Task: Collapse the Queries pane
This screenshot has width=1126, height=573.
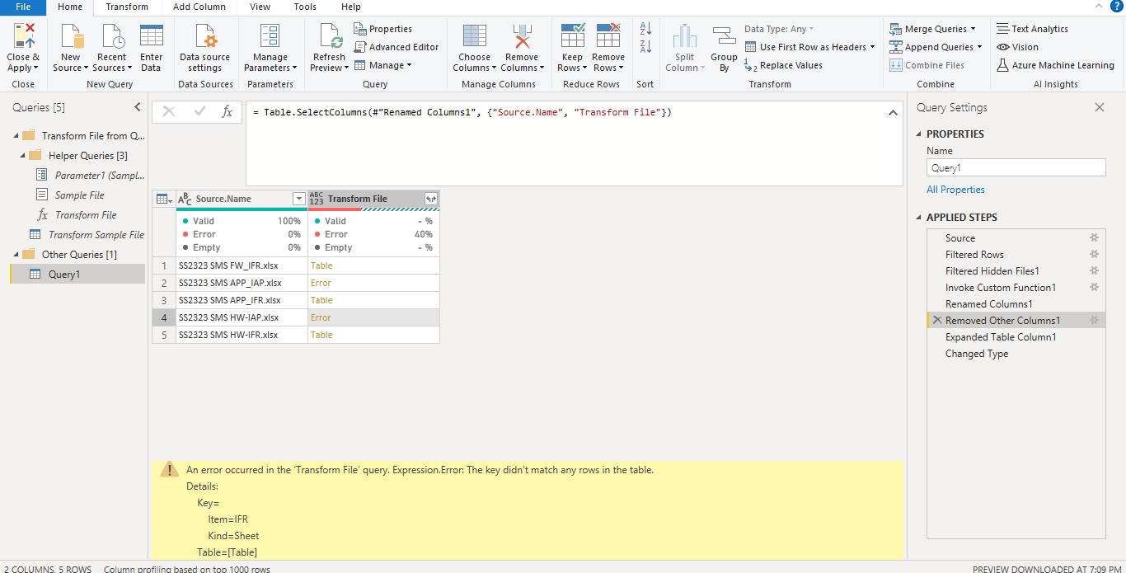Action: click(138, 107)
